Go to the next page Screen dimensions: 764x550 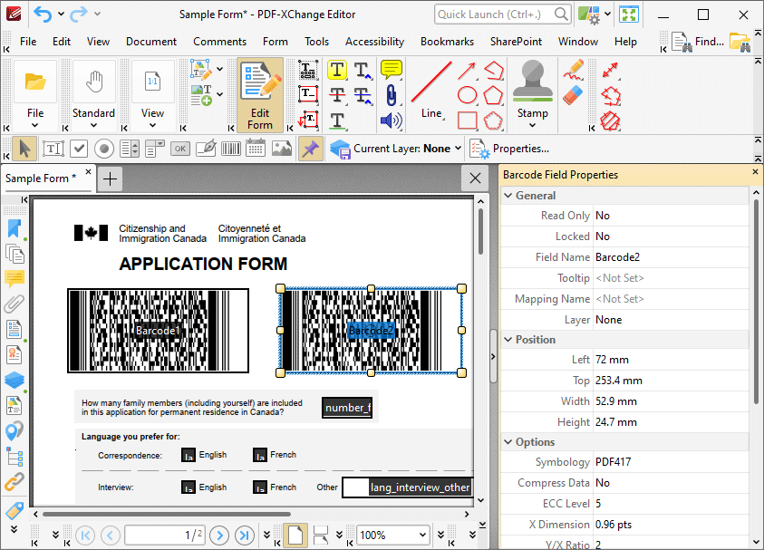(x=219, y=536)
